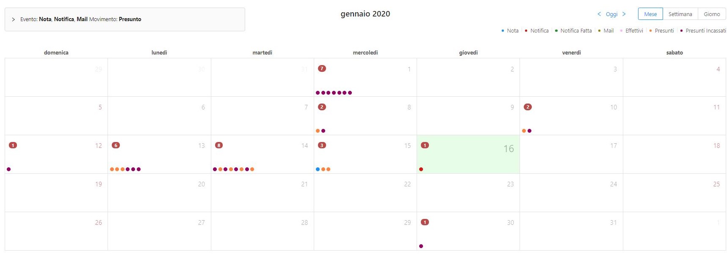Switch to Giorno view

coord(712,14)
